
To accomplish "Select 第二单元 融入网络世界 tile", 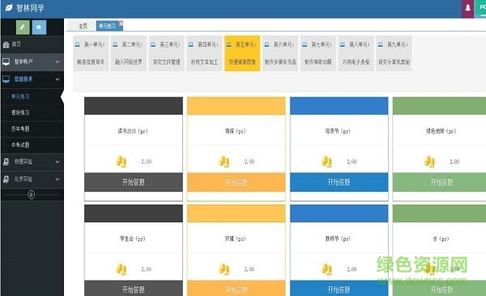I will click(x=129, y=53).
